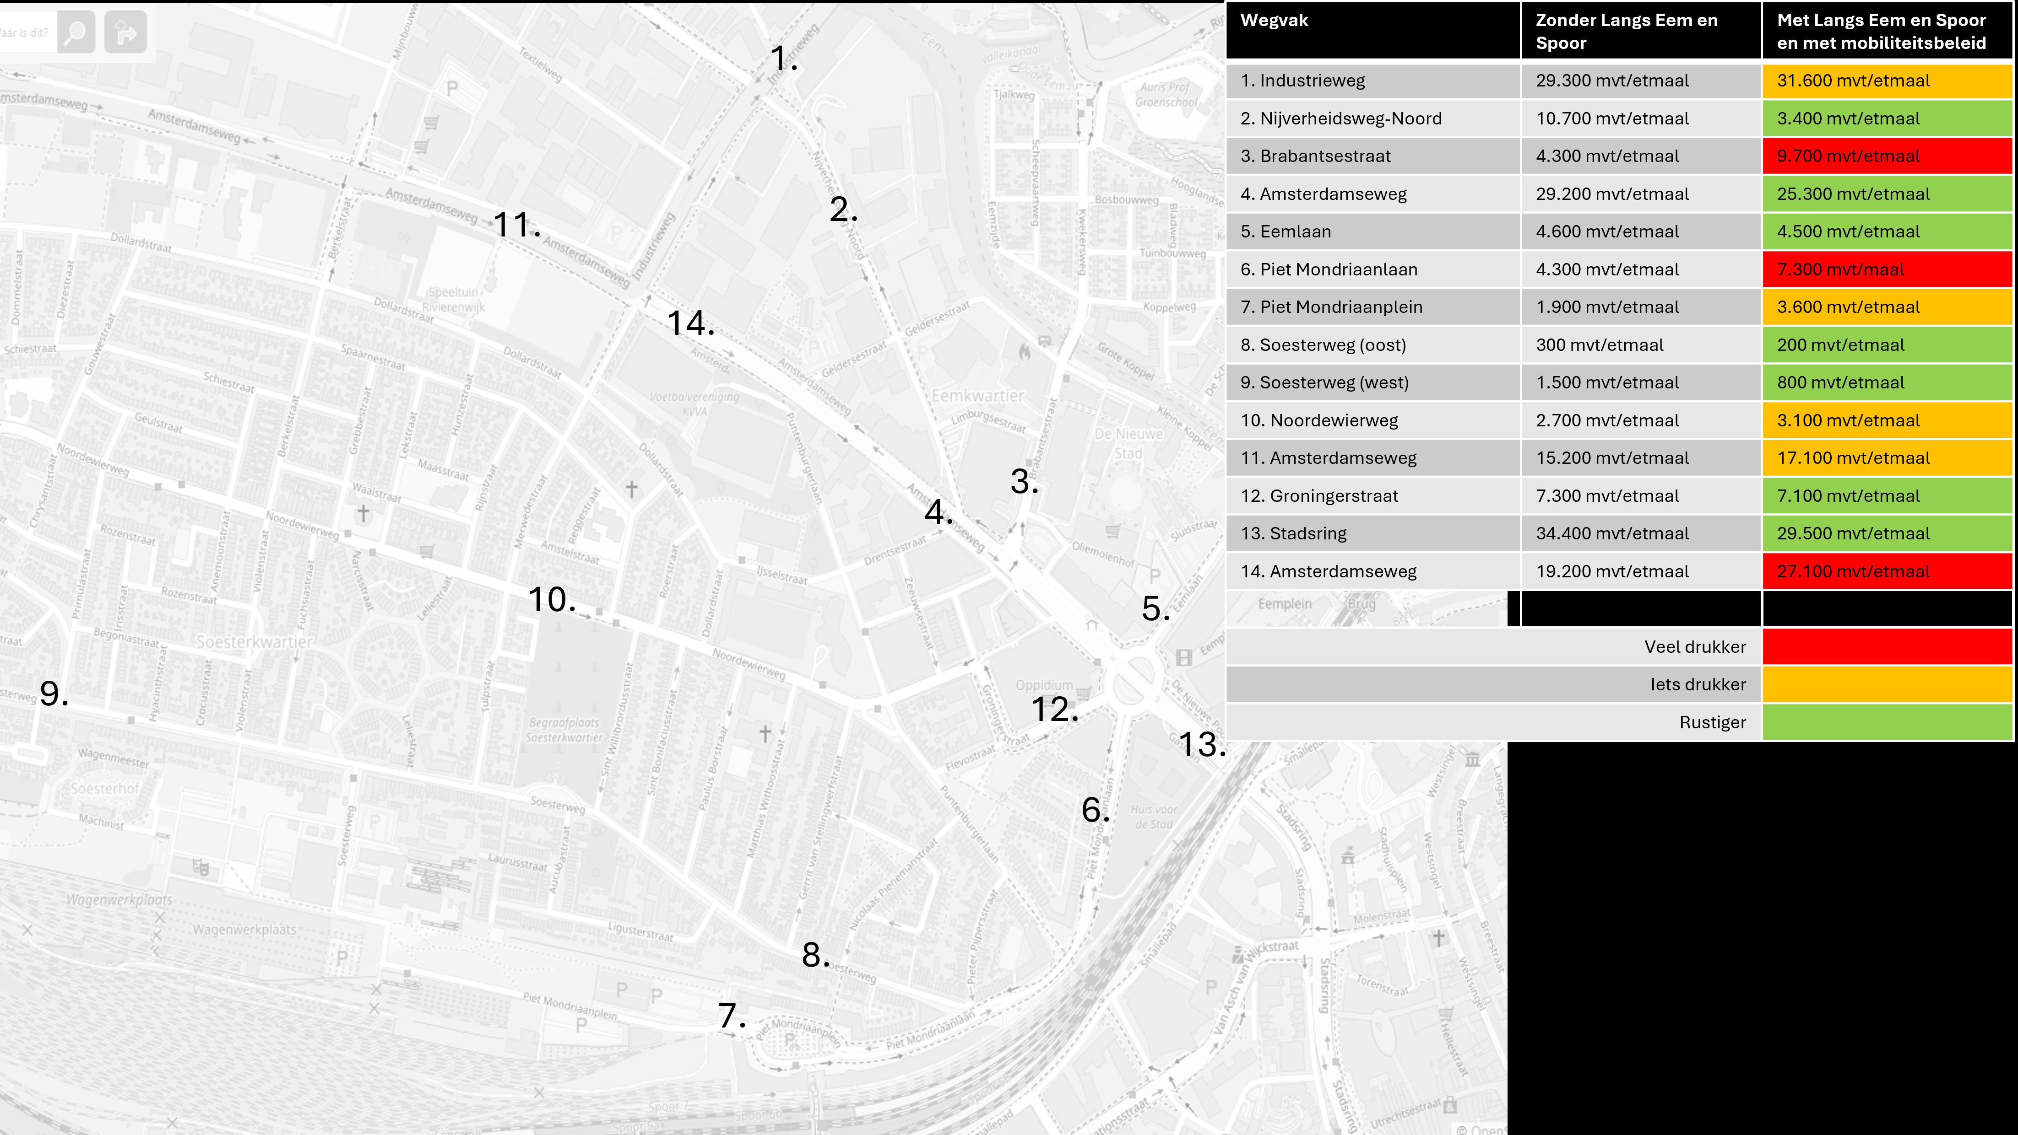The width and height of the screenshot is (2018, 1135).
Task: Open route directions with the arrow icon
Action: coord(125,33)
